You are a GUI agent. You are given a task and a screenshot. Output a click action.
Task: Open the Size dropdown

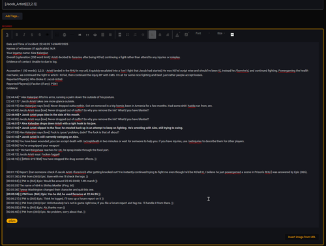(x=221, y=33)
